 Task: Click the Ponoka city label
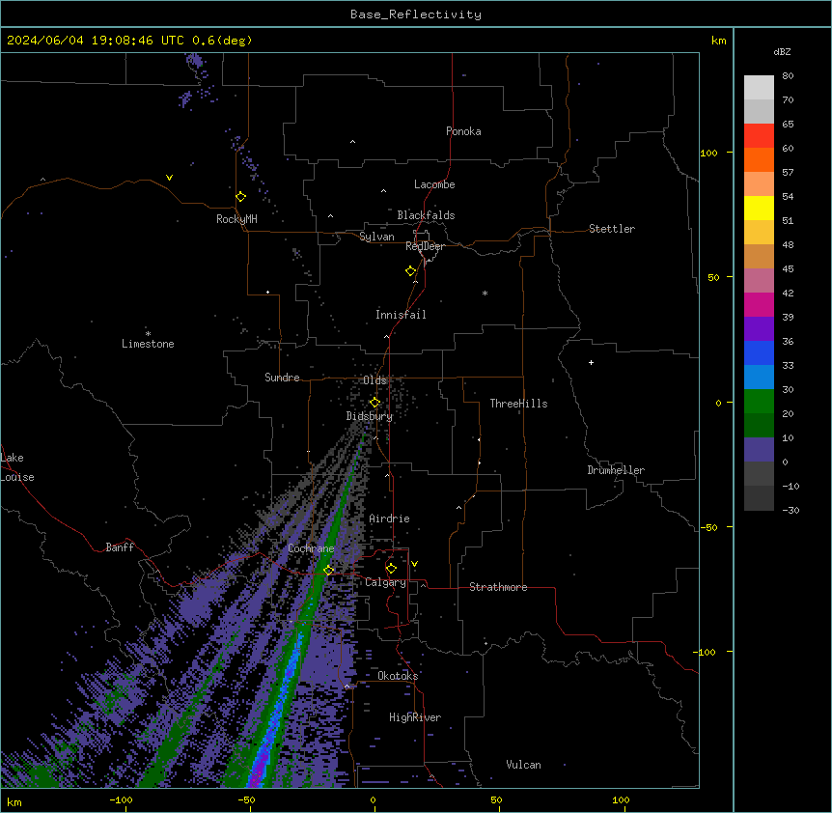click(x=463, y=131)
